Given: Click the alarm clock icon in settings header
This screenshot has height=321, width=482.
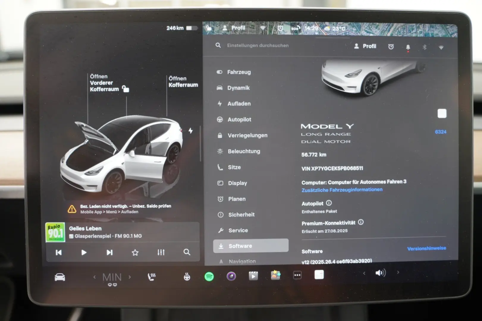Looking at the screenshot, I should tap(391, 47).
